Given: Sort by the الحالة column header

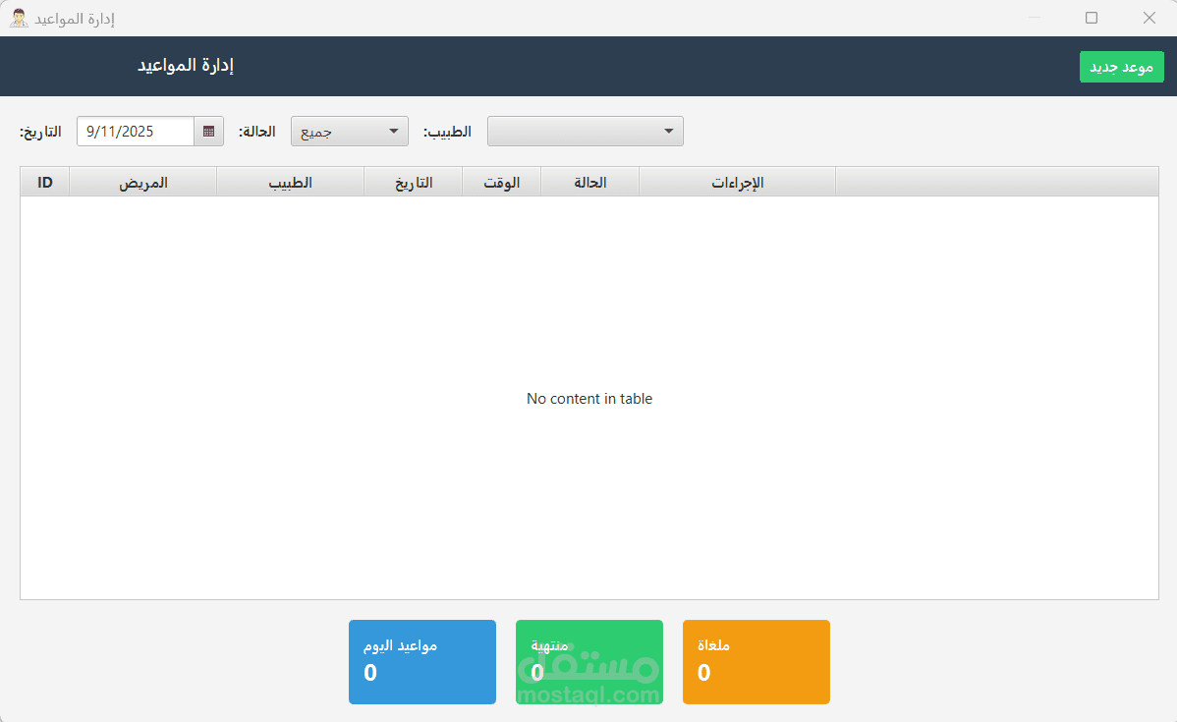Looking at the screenshot, I should pos(590,183).
